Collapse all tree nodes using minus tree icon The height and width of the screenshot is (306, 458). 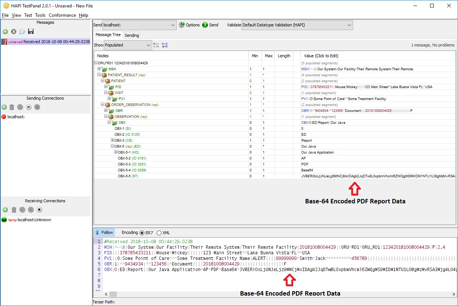[156, 45]
